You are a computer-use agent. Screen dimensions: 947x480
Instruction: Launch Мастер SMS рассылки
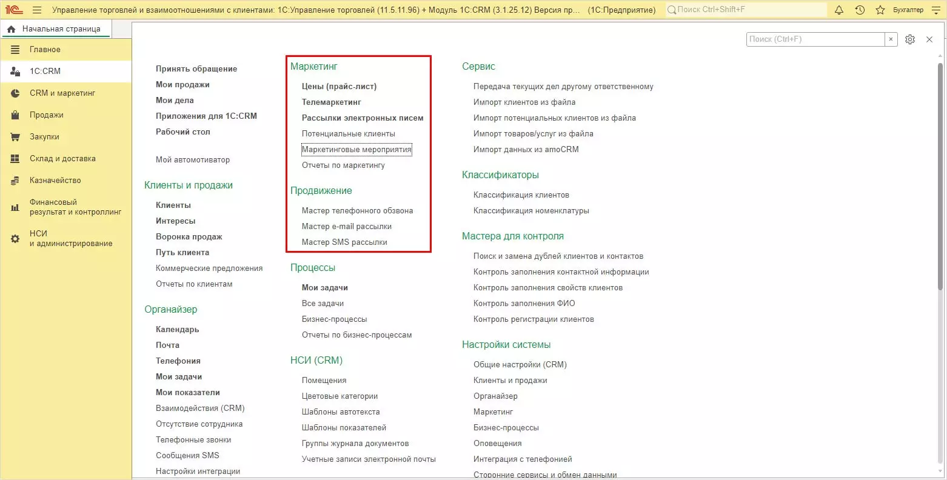click(x=344, y=242)
